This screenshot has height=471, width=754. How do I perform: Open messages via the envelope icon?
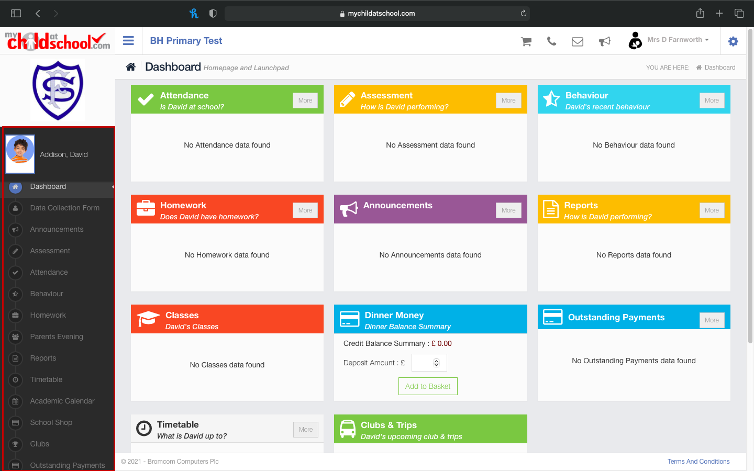click(577, 41)
